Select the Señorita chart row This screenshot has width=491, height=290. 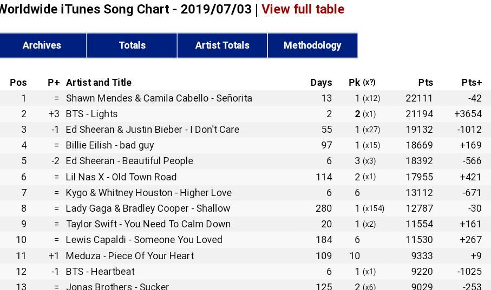tap(246, 98)
